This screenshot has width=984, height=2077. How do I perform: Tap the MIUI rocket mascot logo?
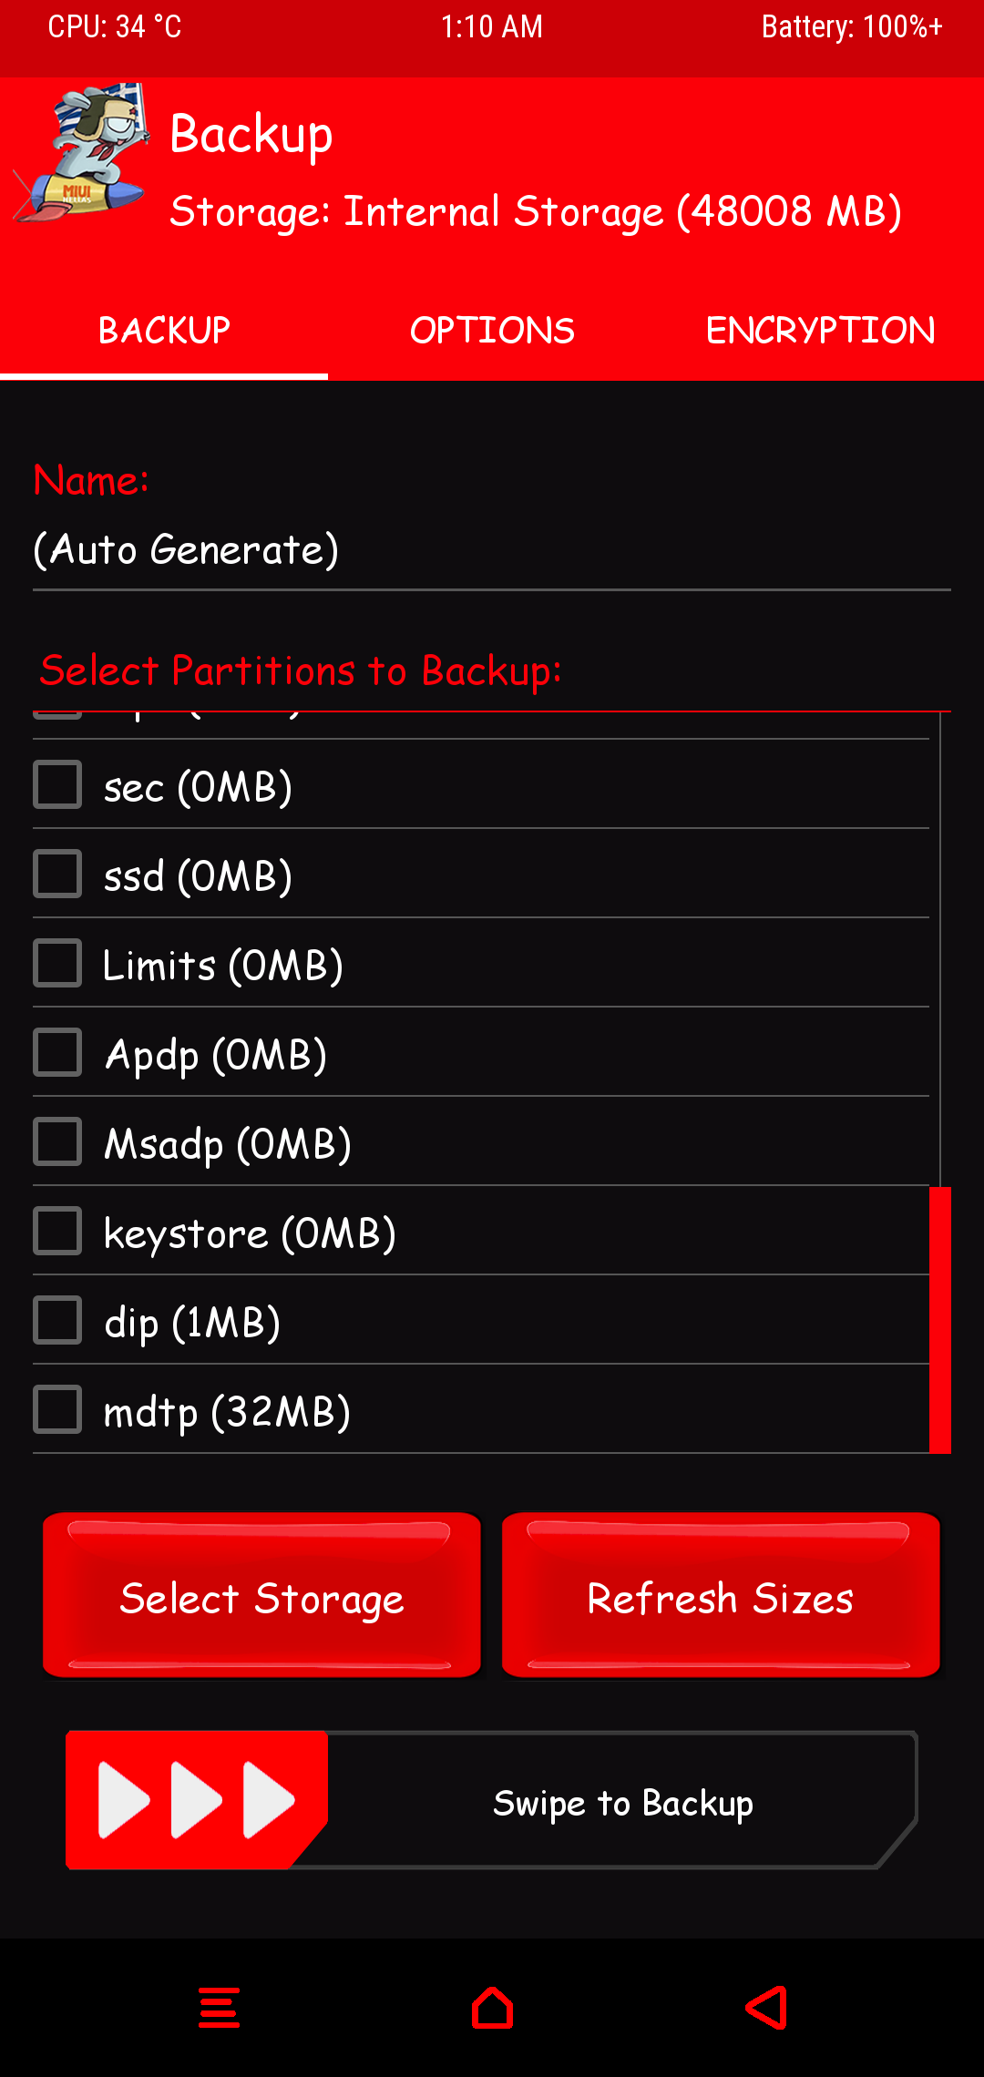tap(82, 153)
